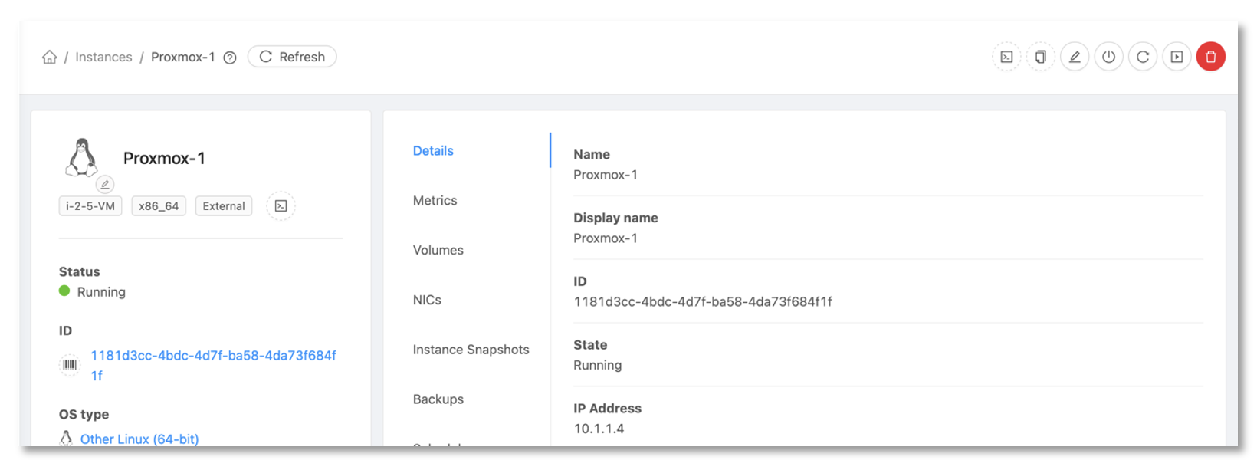Open the Volumes tab

click(438, 251)
